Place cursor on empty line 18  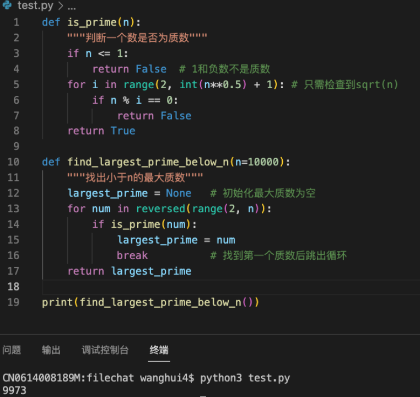click(x=230, y=287)
